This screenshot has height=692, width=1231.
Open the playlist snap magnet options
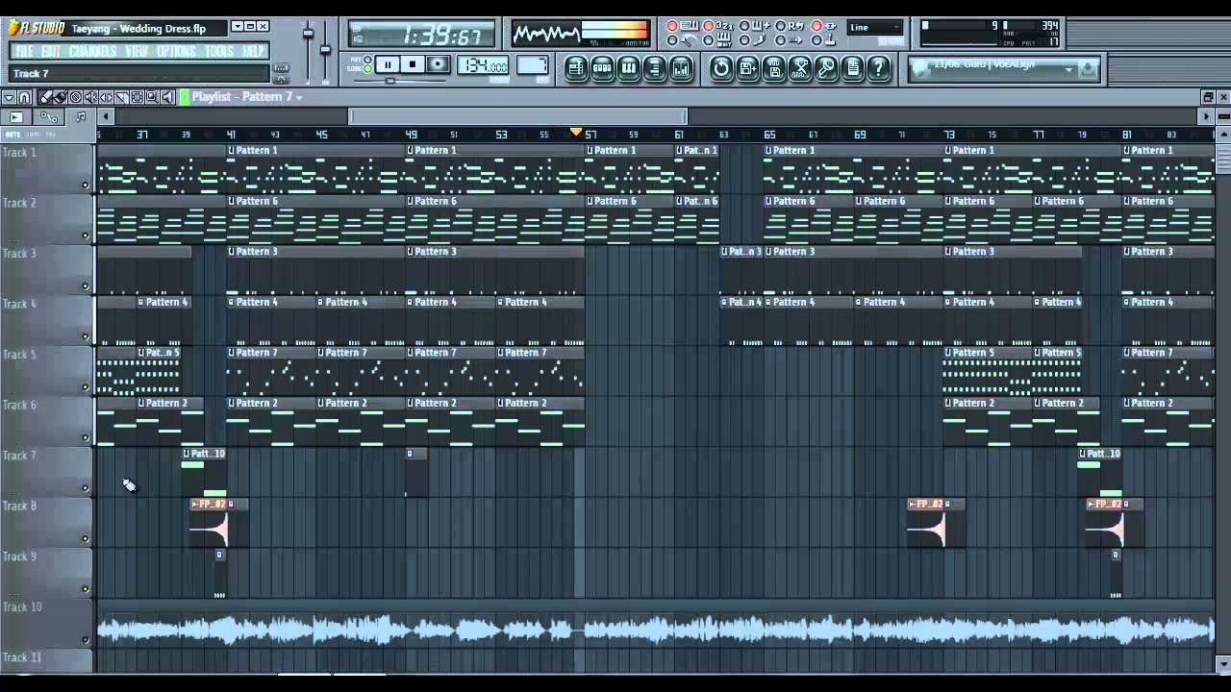[24, 97]
